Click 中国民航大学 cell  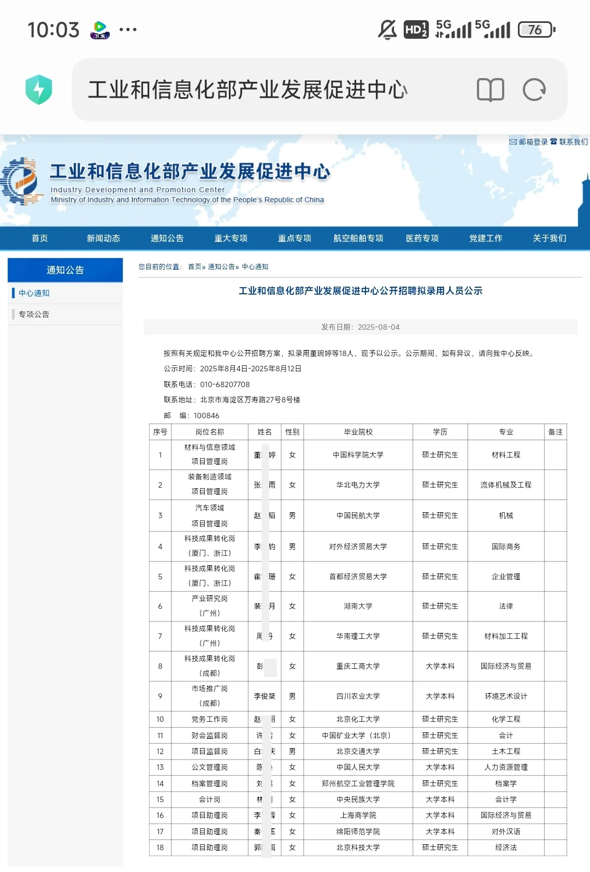click(358, 515)
